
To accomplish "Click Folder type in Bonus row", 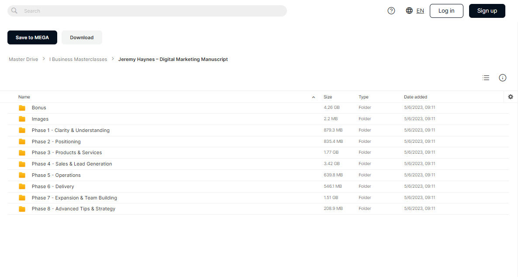I will click(365, 108).
